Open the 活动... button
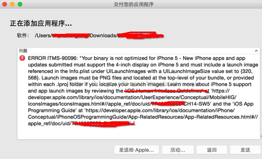Image resolution: width=262 pixels, height=159 pixels. tap(178, 150)
